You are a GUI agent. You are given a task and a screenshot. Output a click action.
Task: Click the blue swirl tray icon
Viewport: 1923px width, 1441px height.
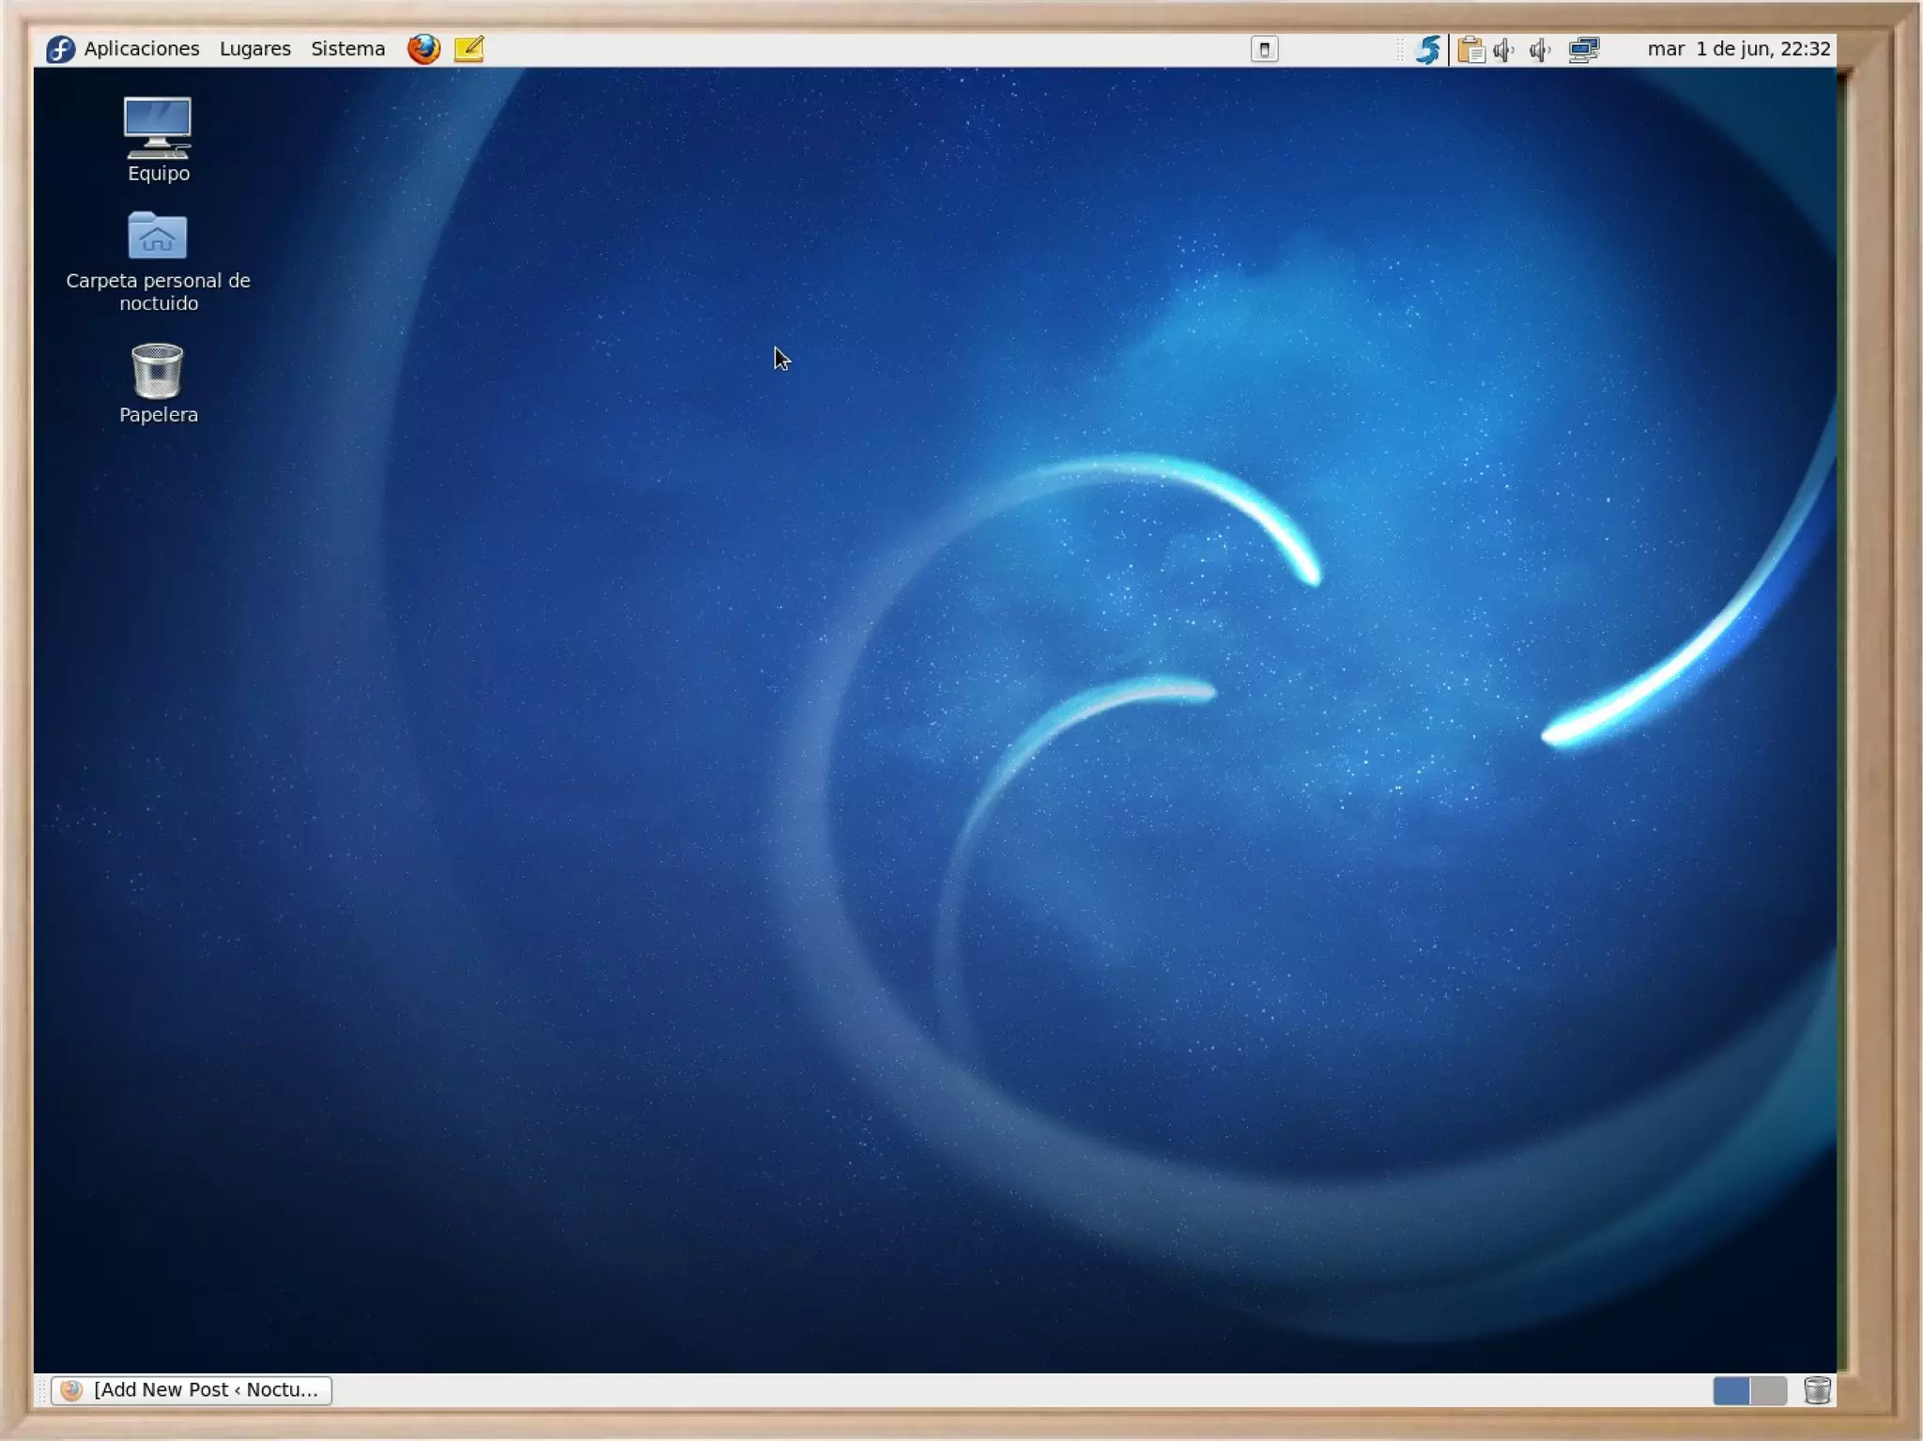pos(1428,49)
